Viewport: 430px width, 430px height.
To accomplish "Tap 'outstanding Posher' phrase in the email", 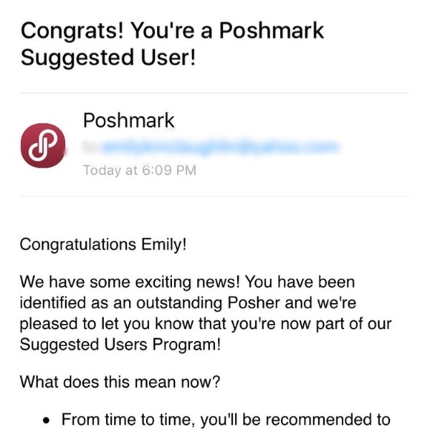I will tap(208, 302).
